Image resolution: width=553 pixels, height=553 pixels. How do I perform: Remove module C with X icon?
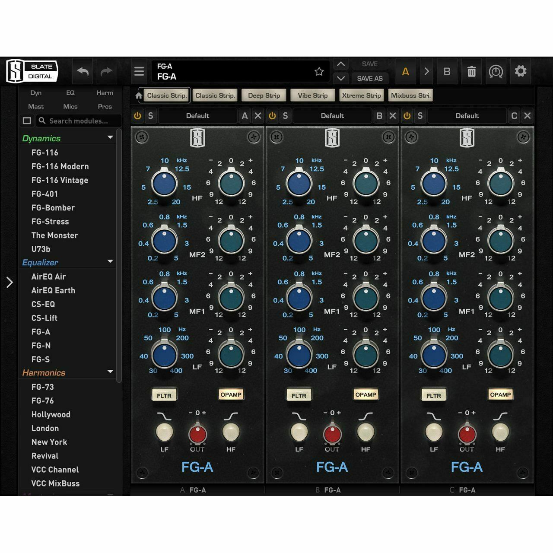click(528, 116)
